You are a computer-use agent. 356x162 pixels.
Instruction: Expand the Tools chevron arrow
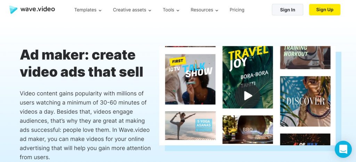178,10
